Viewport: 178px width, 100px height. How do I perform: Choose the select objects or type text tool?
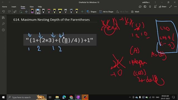[x=15, y=12]
